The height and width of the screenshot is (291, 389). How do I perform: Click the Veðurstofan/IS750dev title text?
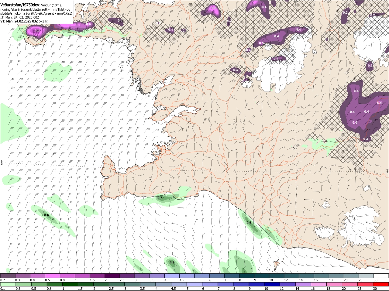pyautogui.click(x=20, y=5)
